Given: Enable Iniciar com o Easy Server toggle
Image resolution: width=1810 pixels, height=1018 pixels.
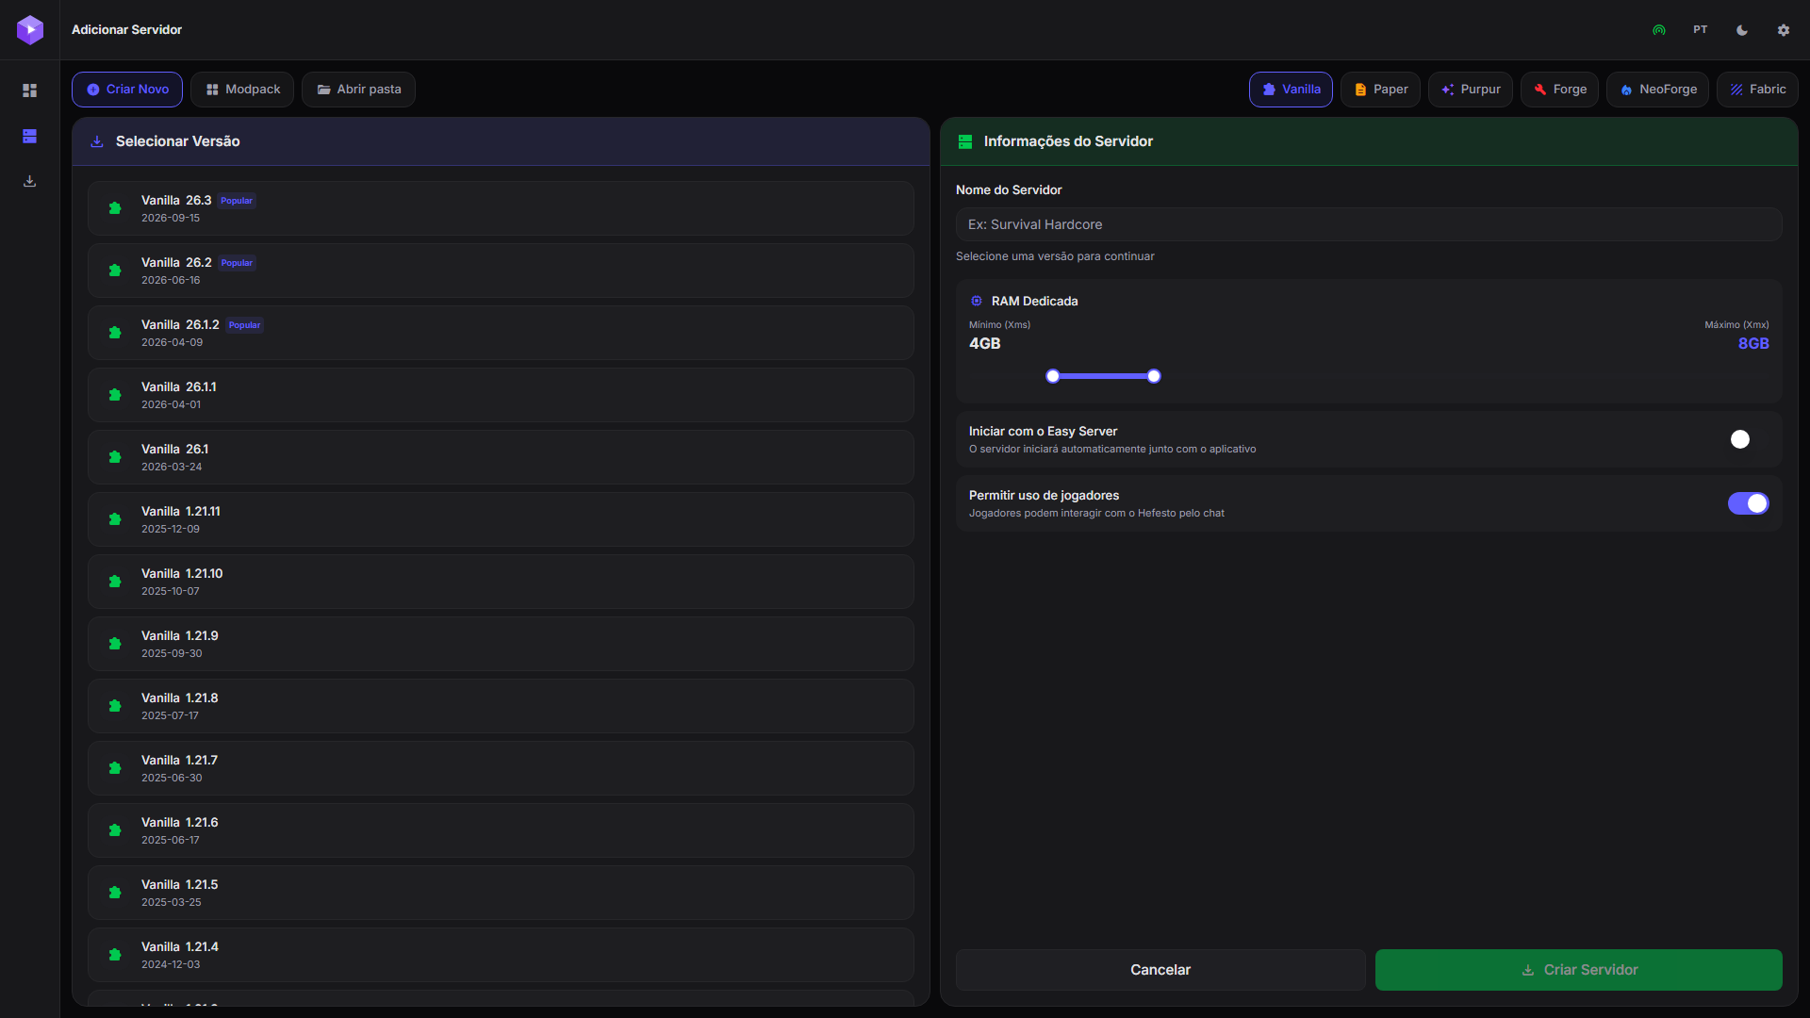Looking at the screenshot, I should (1749, 439).
